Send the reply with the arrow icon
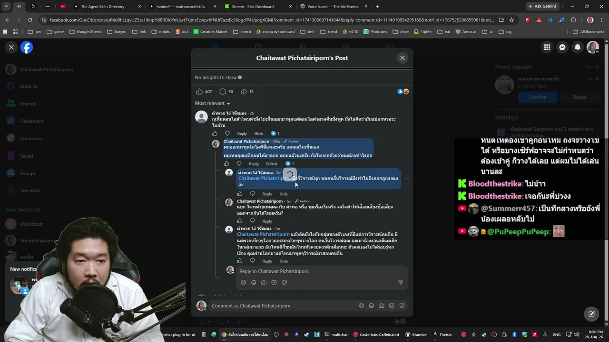The image size is (609, 342). pyautogui.click(x=400, y=283)
